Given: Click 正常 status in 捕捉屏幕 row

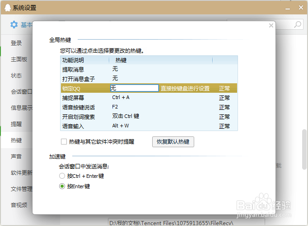Looking at the screenshot, I should [224, 98].
